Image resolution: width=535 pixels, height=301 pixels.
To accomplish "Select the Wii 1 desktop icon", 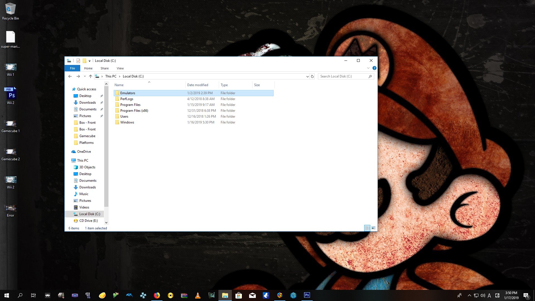I will 11,70.
